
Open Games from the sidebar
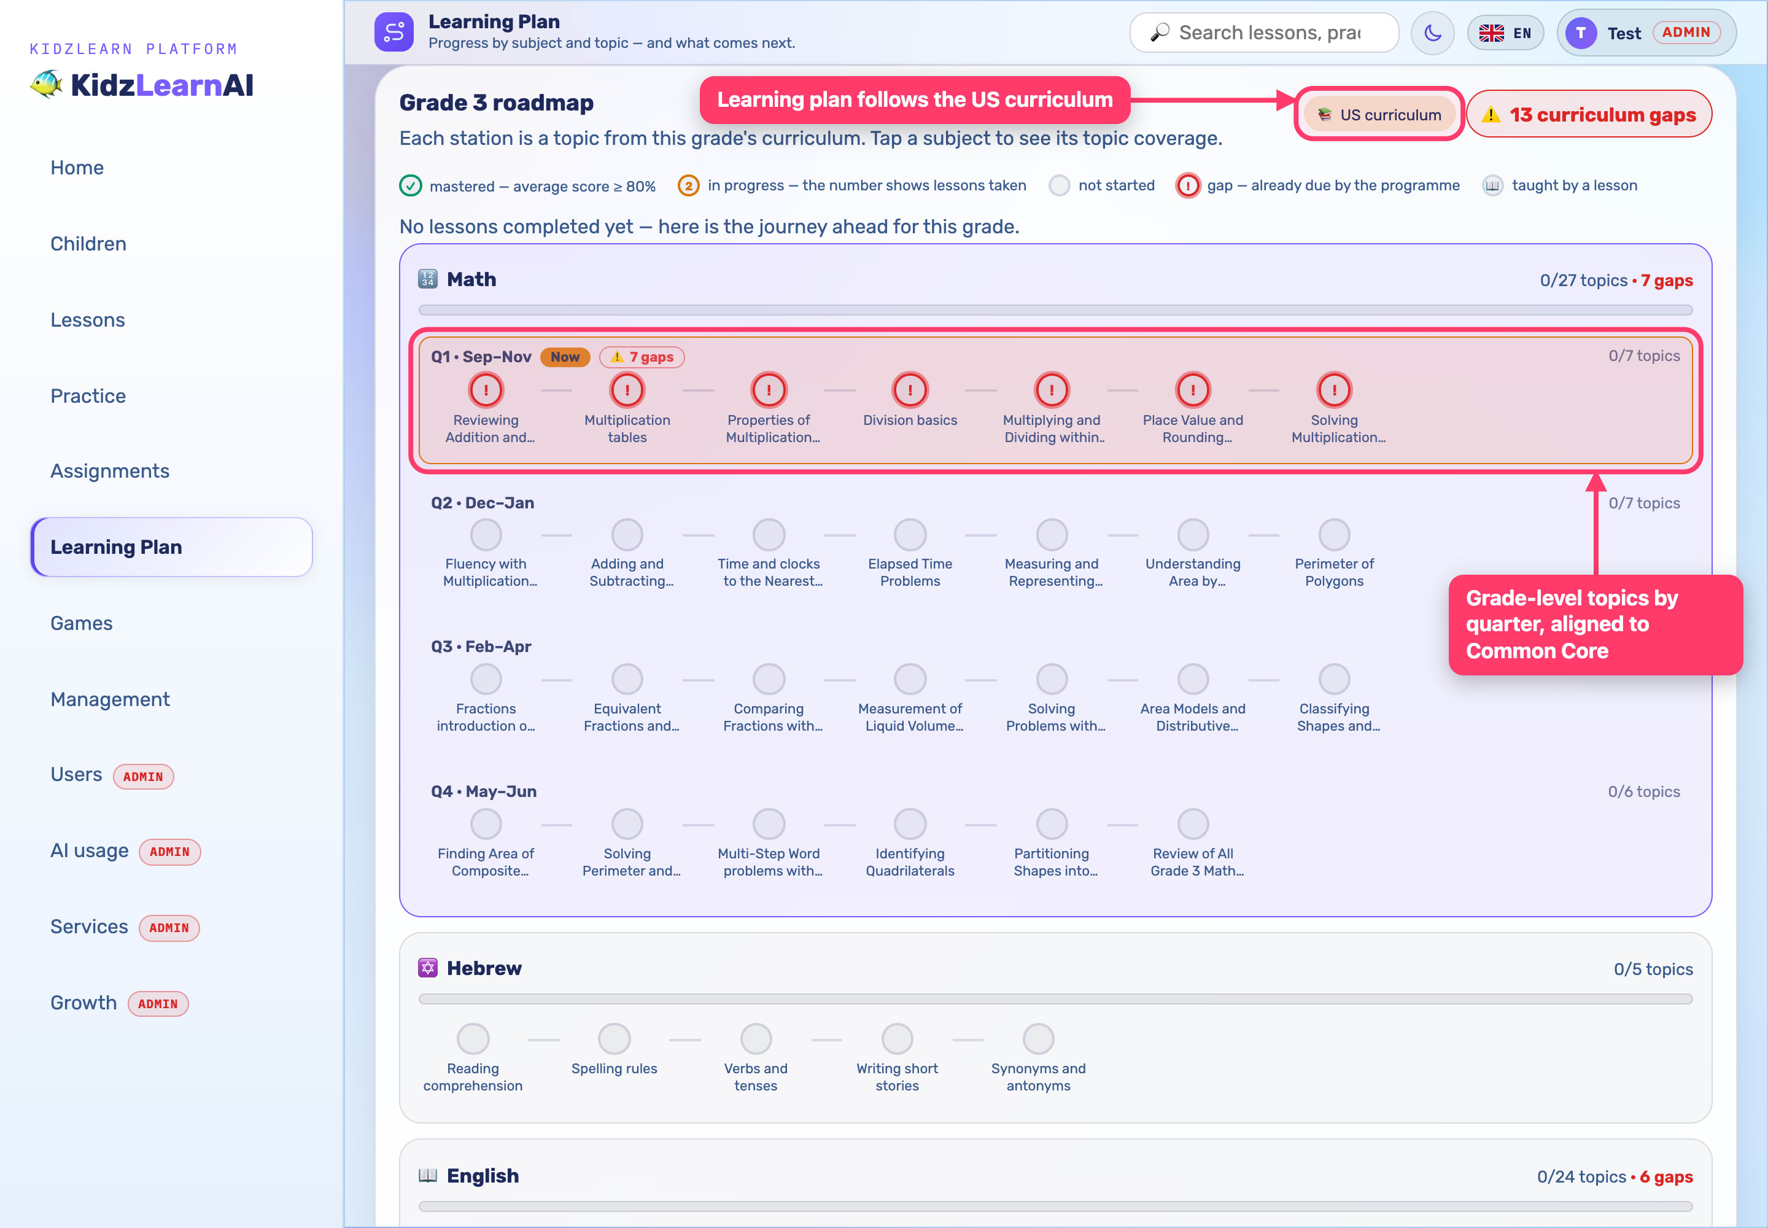[x=81, y=623]
